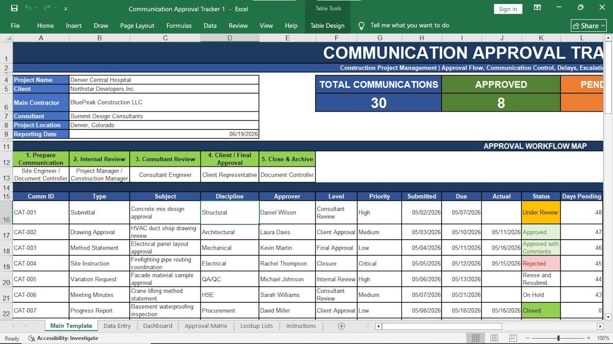Click the Undo arrow icon
Screen dimensions: 613x344
[x=28, y=8]
